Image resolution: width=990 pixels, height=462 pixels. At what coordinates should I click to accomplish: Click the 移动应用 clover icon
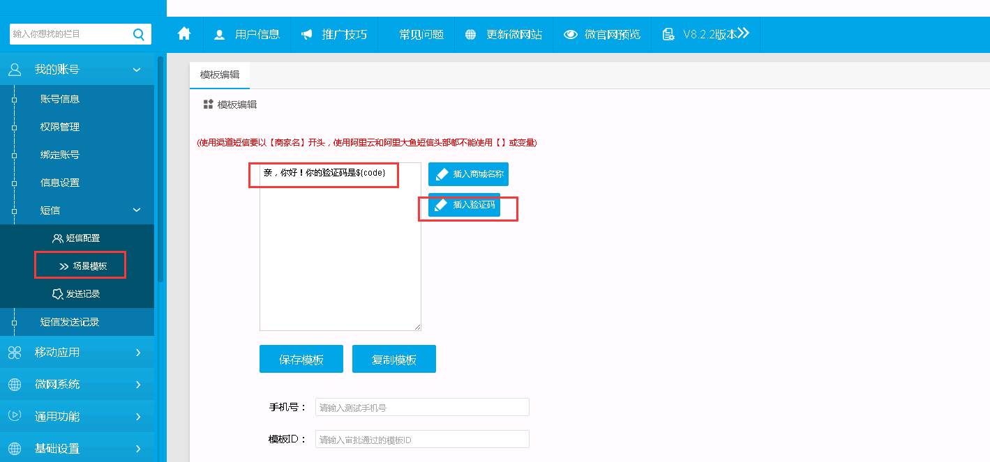tap(15, 352)
